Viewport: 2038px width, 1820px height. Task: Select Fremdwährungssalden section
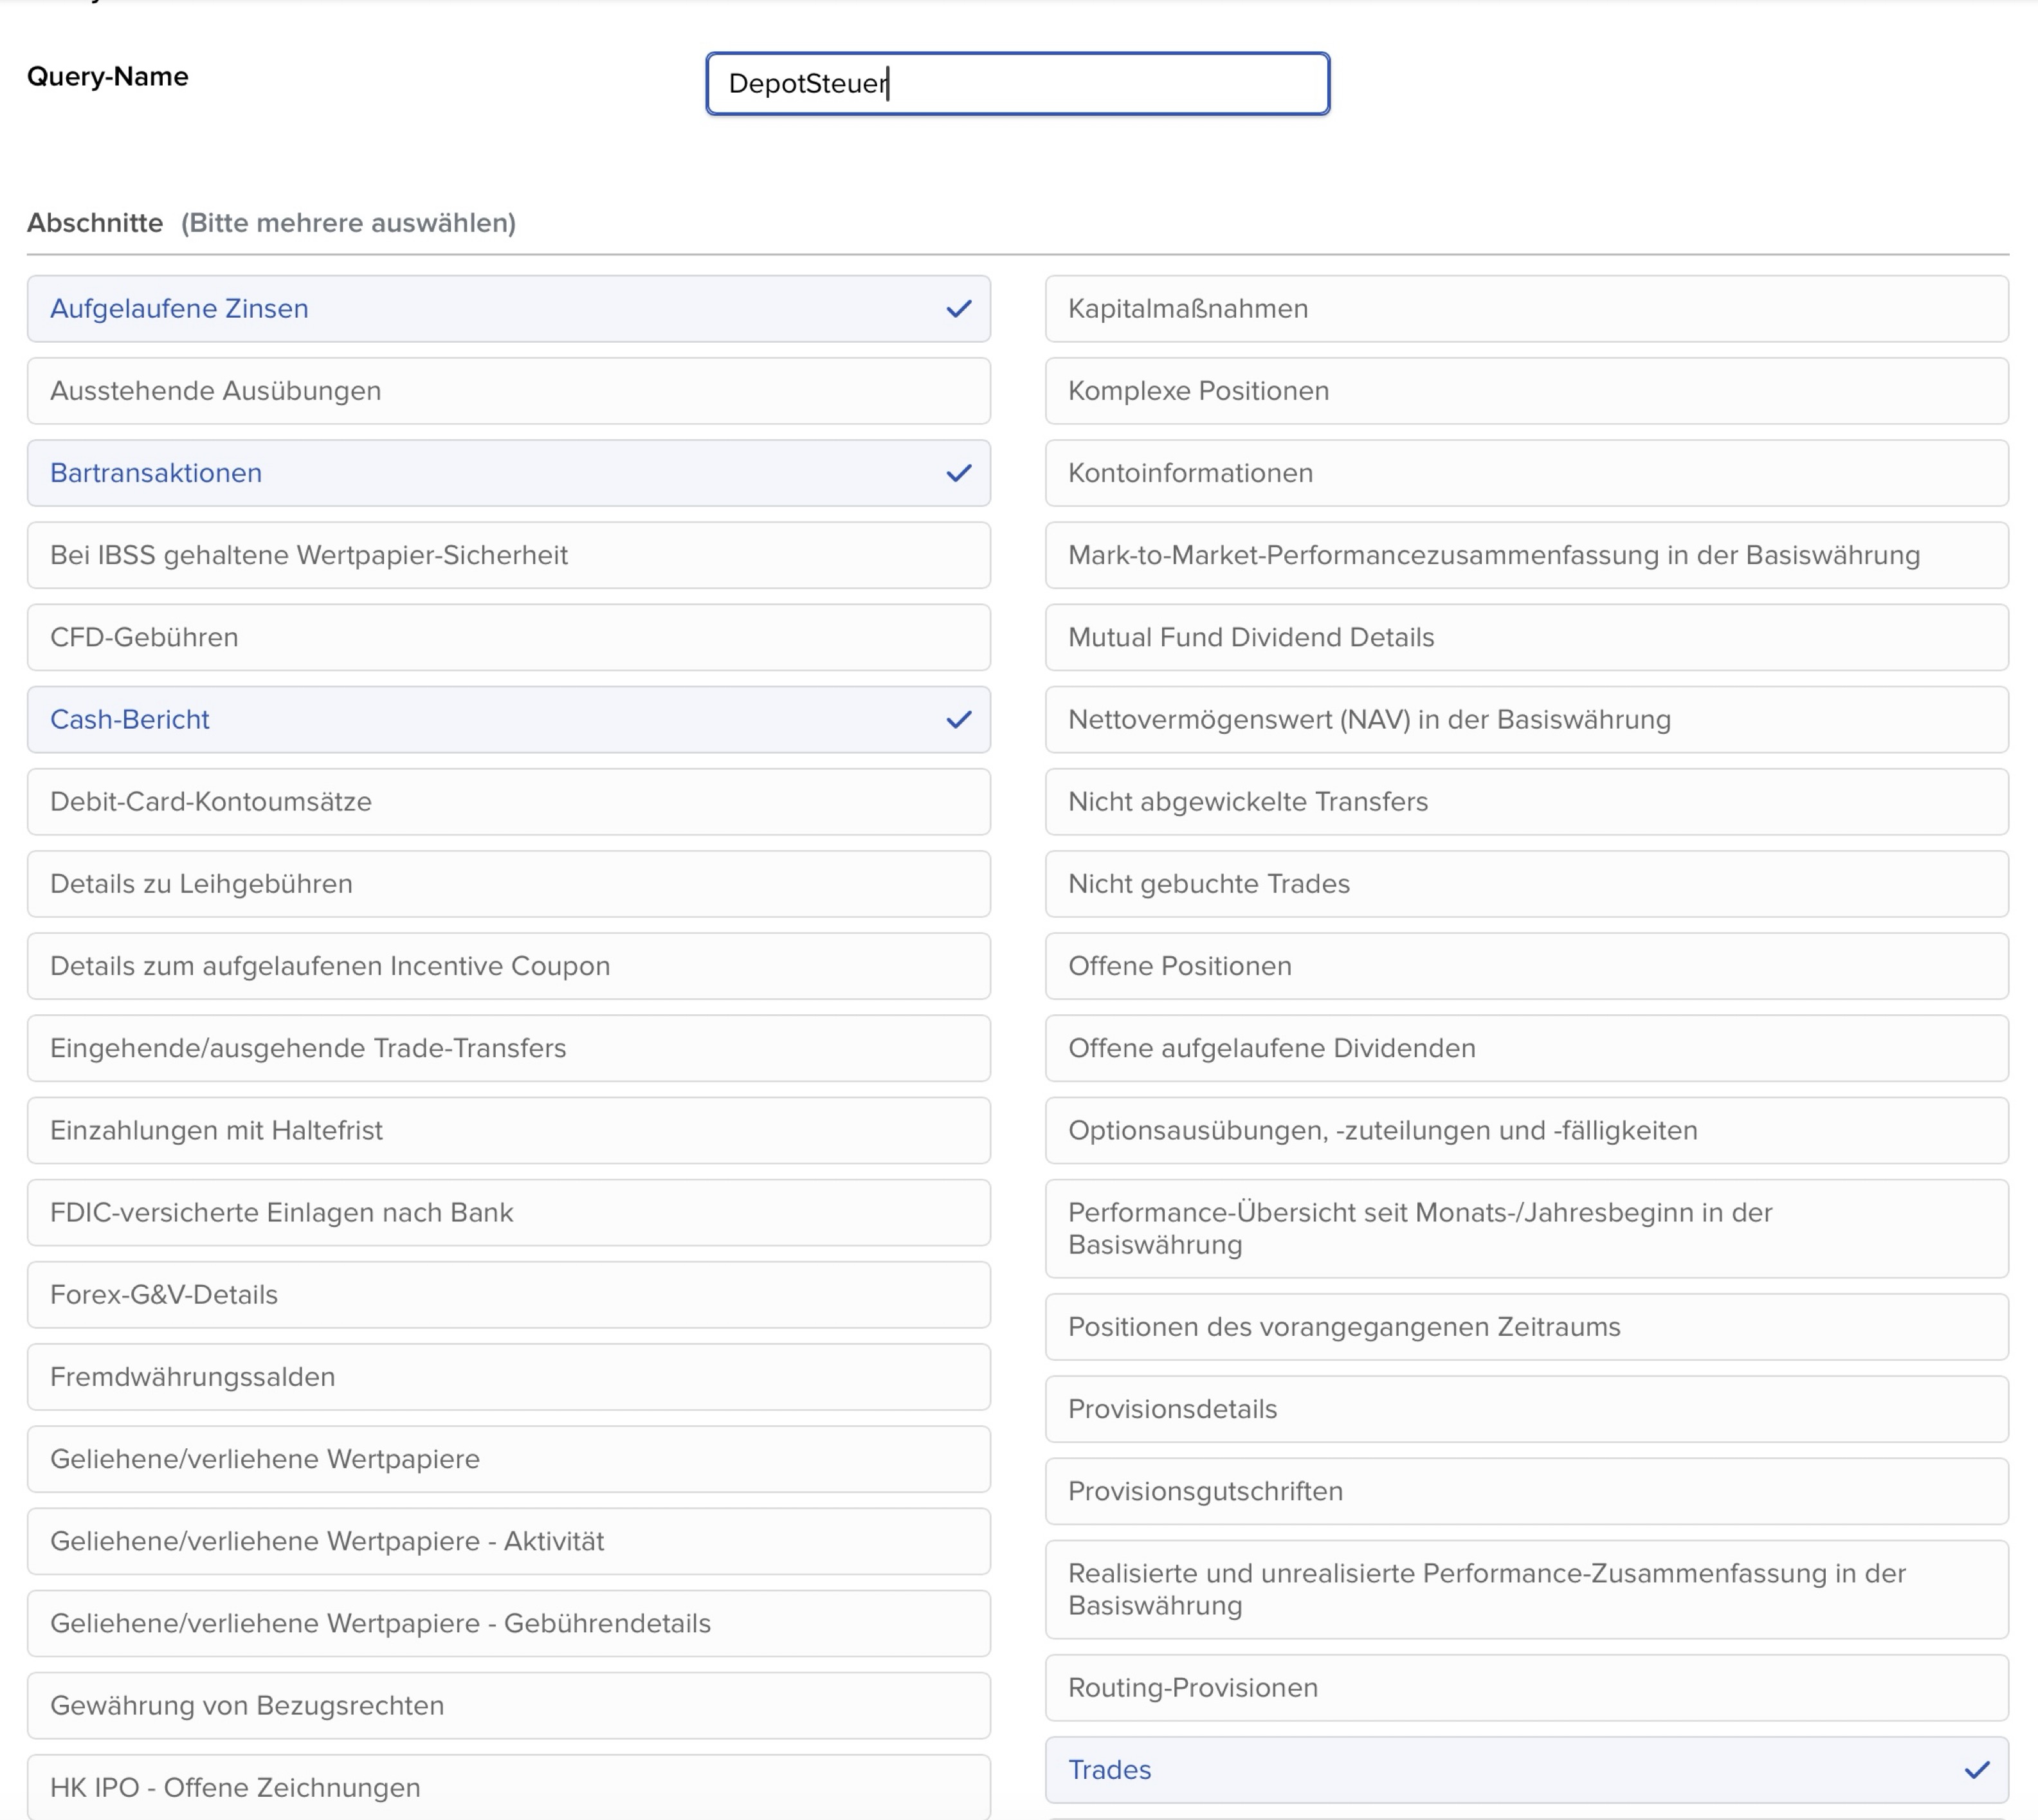(x=508, y=1377)
